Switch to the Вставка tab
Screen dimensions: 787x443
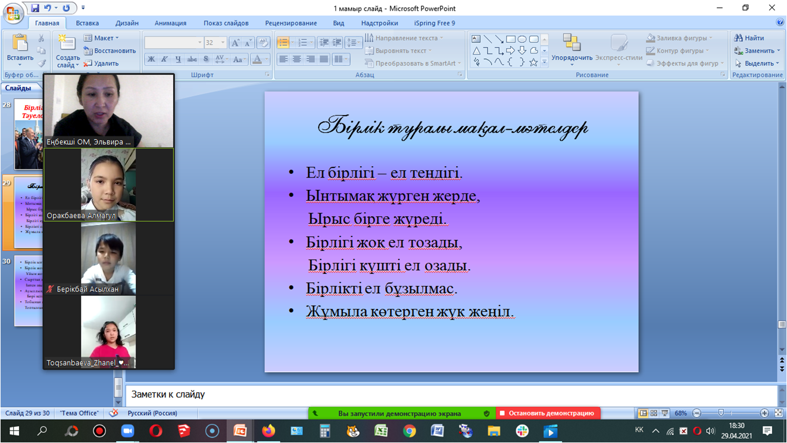(88, 23)
